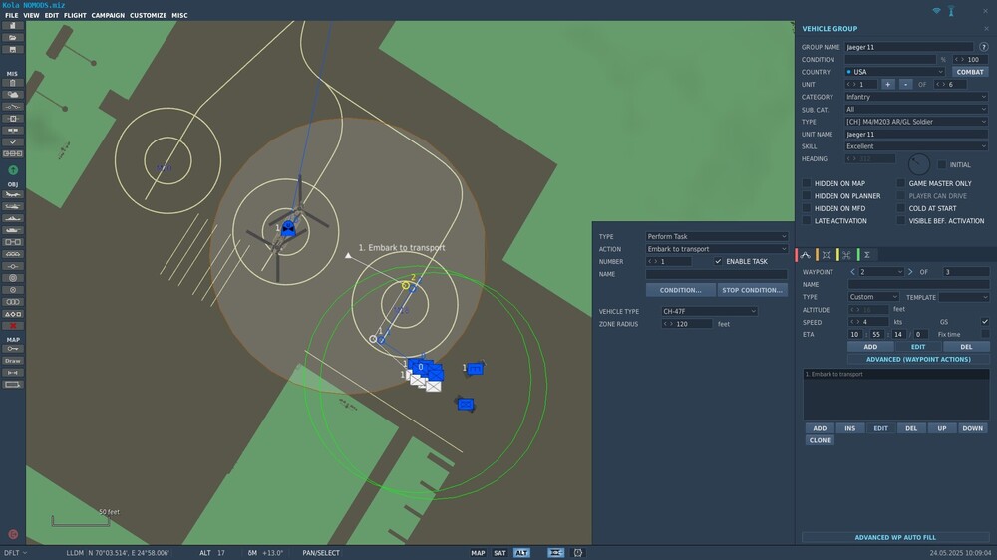Open the FLIGHT menu
Viewport: 997px width, 560px height.
(x=75, y=15)
